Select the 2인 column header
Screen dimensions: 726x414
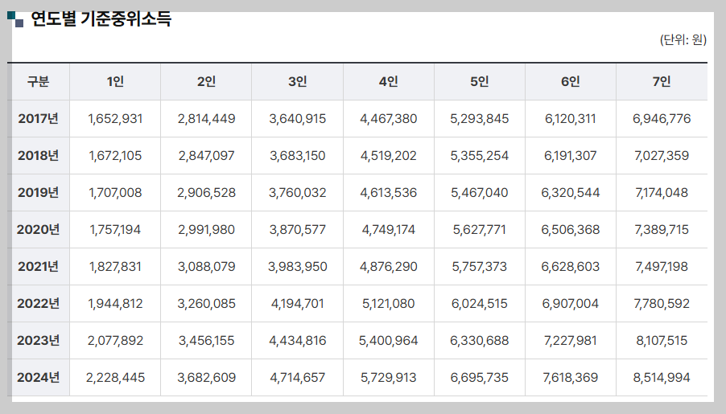(207, 81)
